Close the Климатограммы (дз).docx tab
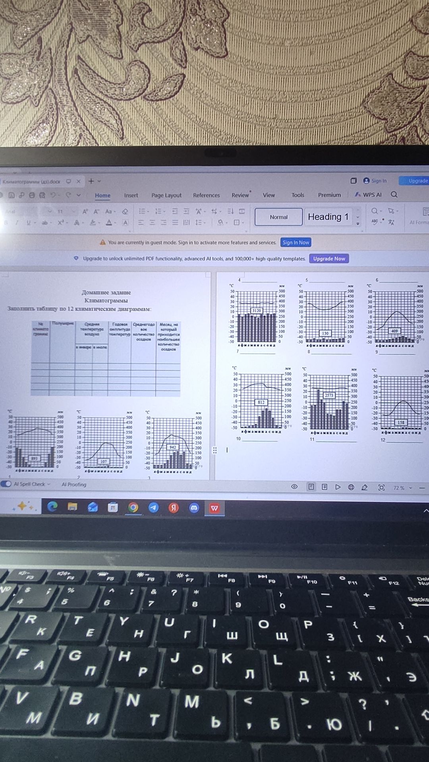The image size is (429, 762). click(79, 181)
